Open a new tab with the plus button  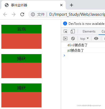pyautogui.click(x=72, y=5)
